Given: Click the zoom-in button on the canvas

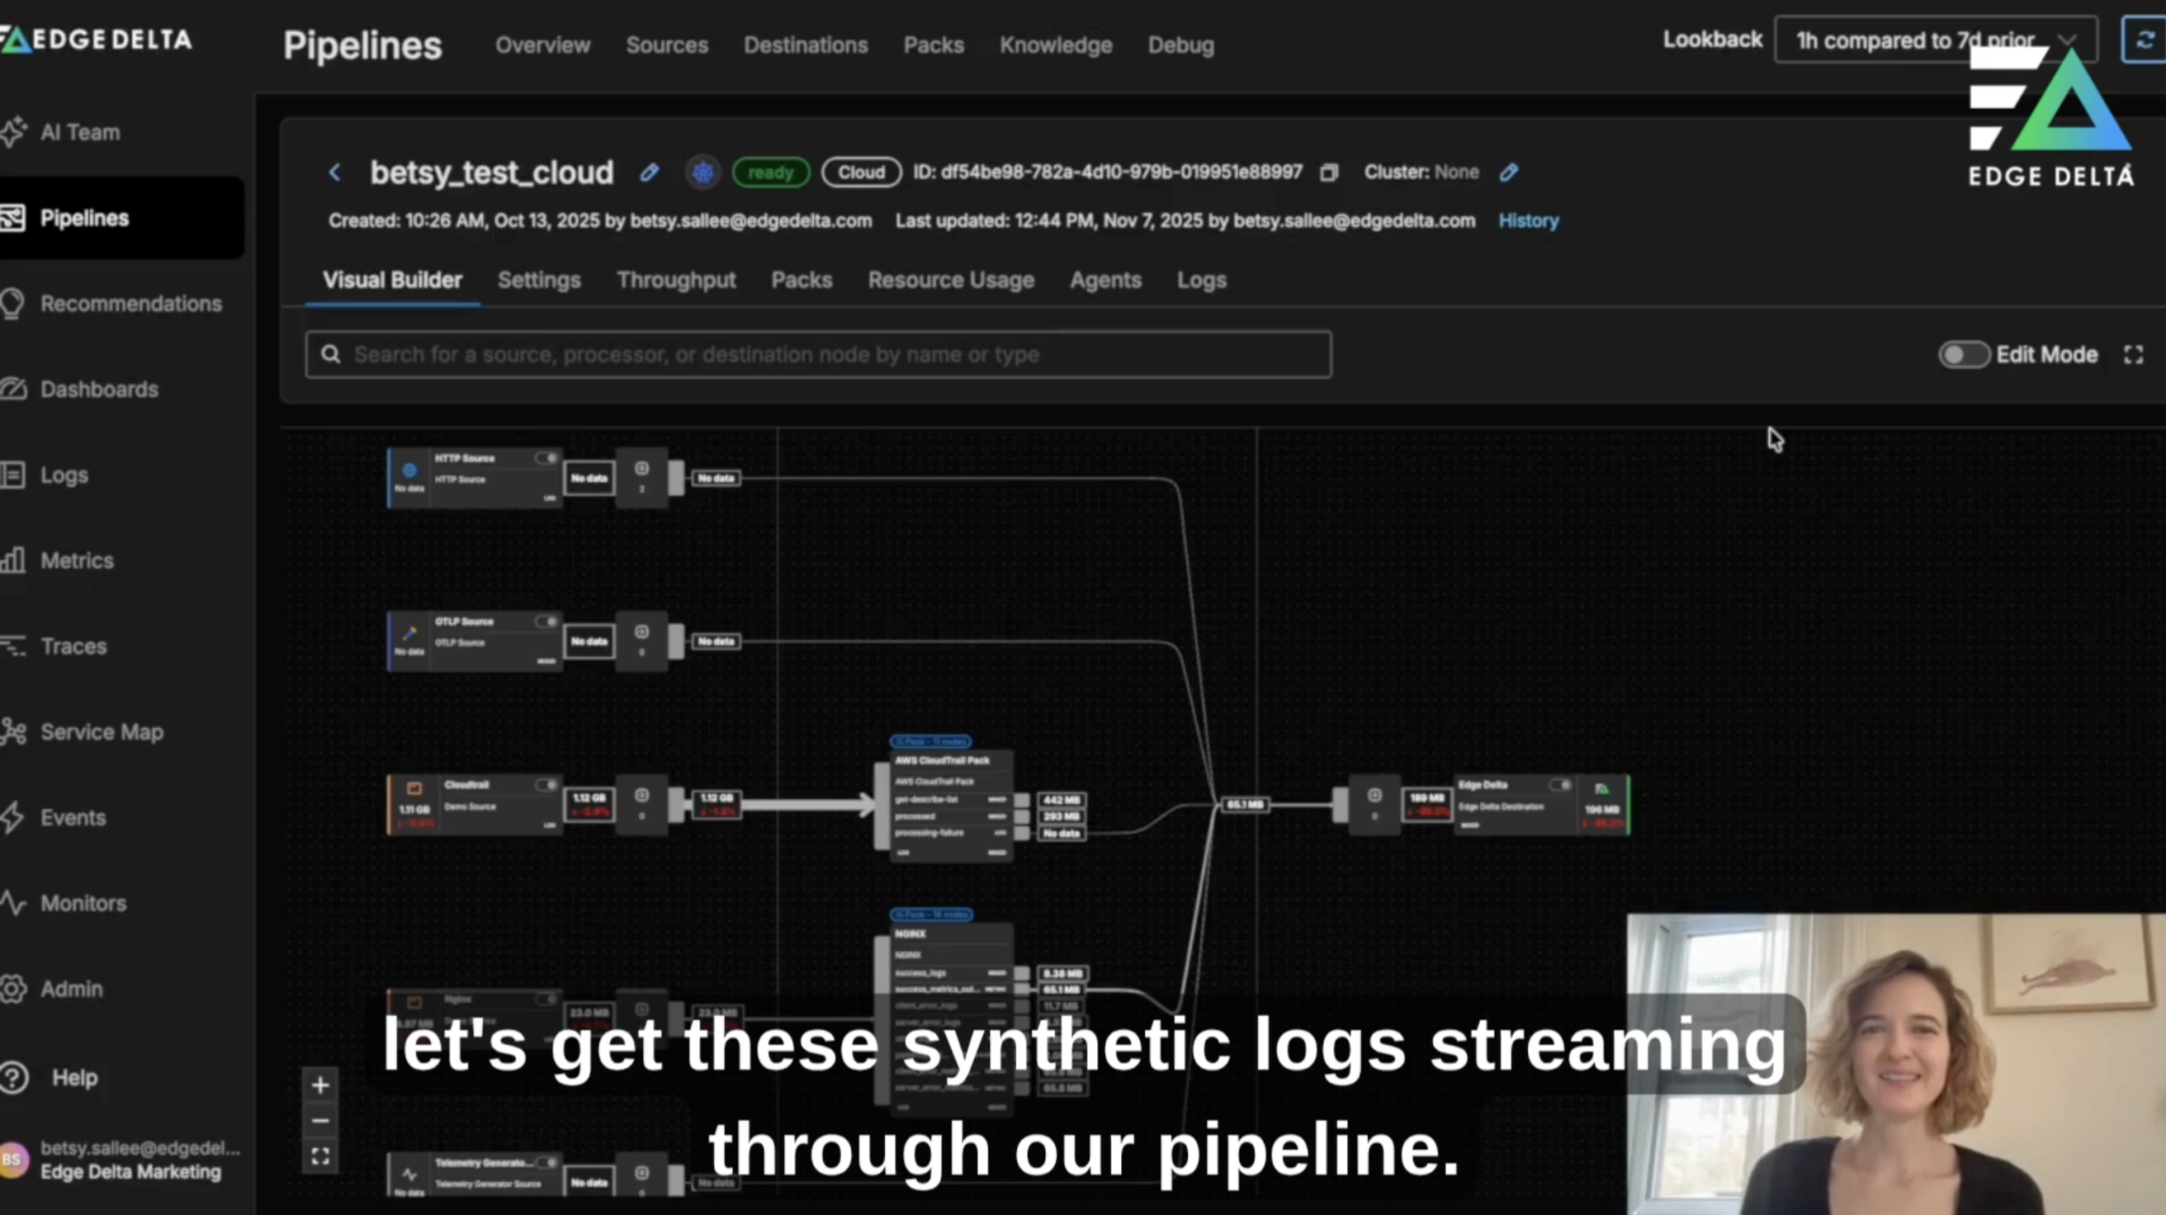Looking at the screenshot, I should click(321, 1086).
